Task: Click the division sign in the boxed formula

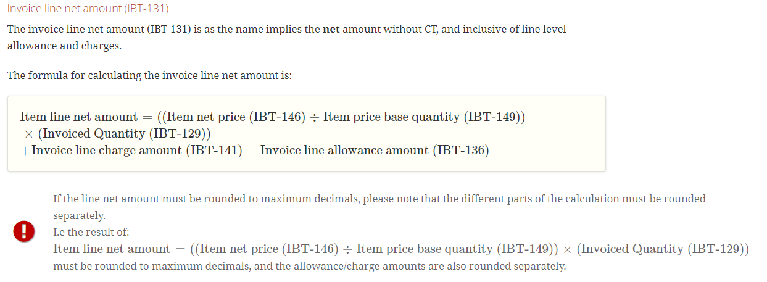Action: (314, 117)
